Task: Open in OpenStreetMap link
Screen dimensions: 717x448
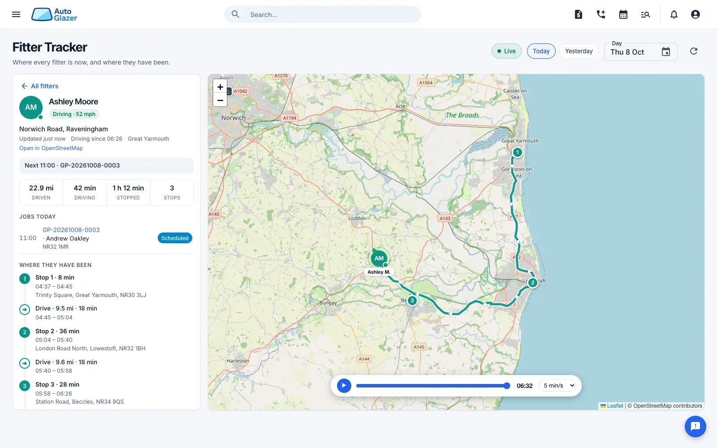Action: point(51,148)
